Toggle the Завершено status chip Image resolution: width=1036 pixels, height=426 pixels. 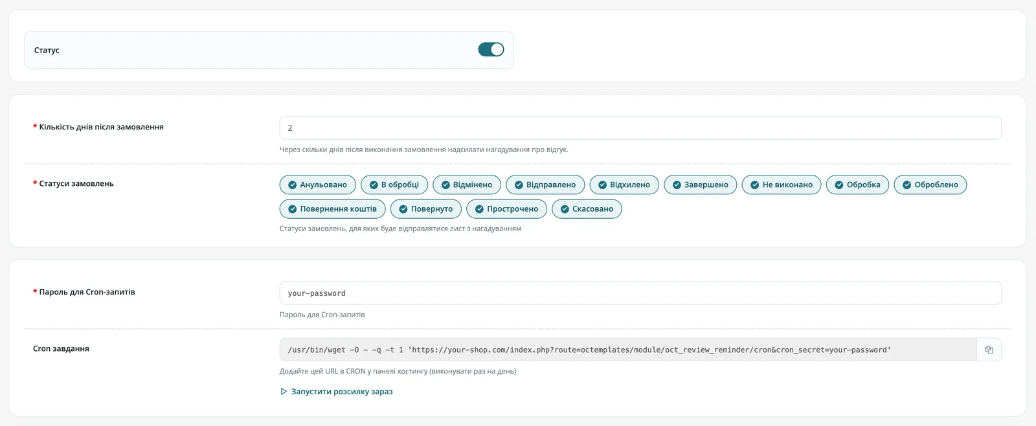coord(701,185)
